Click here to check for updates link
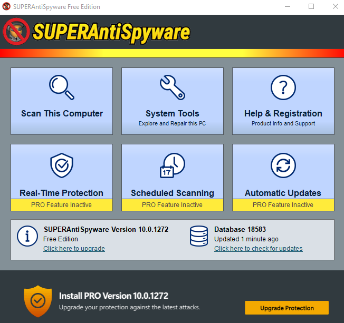This screenshot has width=344, height=323. (259, 249)
